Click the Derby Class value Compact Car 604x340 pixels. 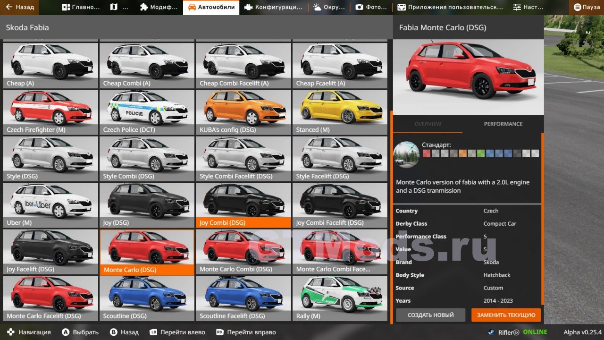point(500,223)
